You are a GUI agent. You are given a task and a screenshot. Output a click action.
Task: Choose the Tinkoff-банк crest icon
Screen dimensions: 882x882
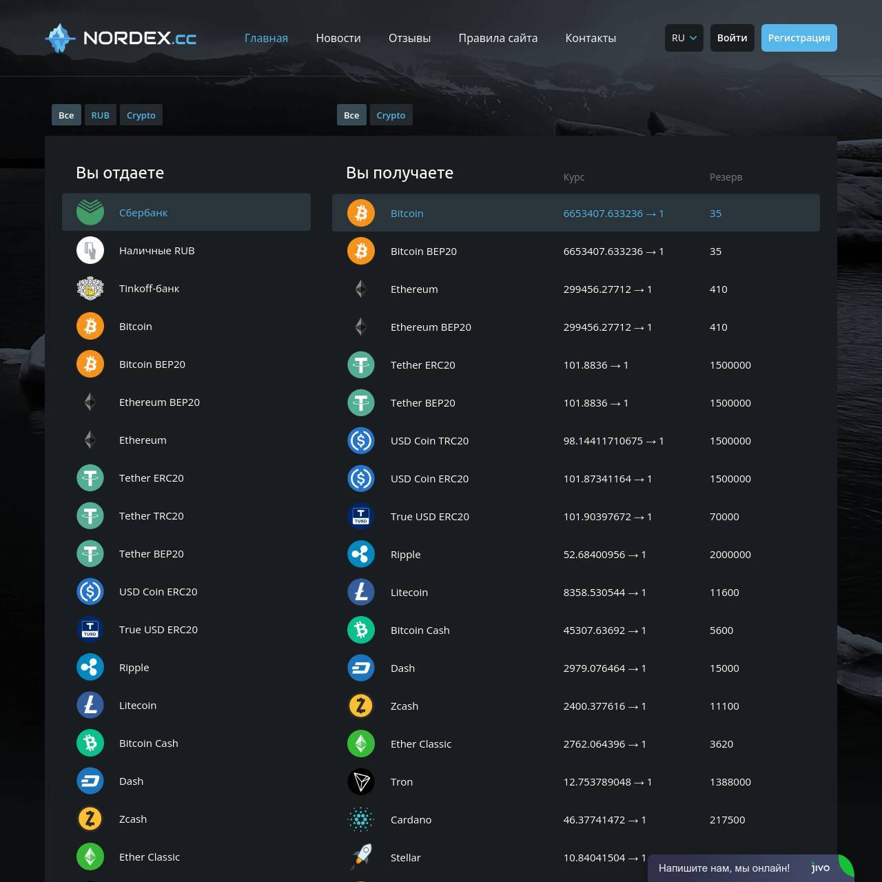pos(90,288)
